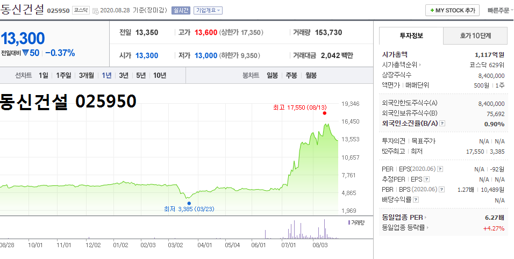This screenshot has width=514, height=259.
Task: Click the 동신건설 stock name in header
Action: (x=22, y=10)
